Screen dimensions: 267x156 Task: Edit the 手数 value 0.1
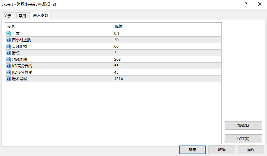pos(117,33)
